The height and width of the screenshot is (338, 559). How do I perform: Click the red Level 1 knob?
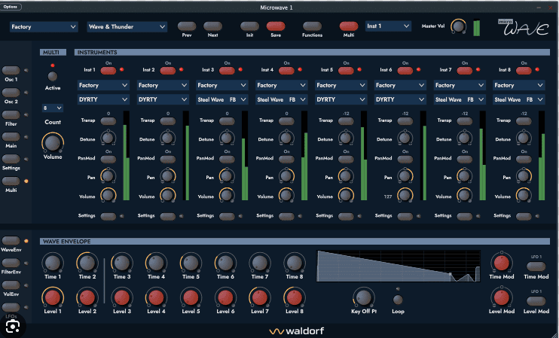53,297
